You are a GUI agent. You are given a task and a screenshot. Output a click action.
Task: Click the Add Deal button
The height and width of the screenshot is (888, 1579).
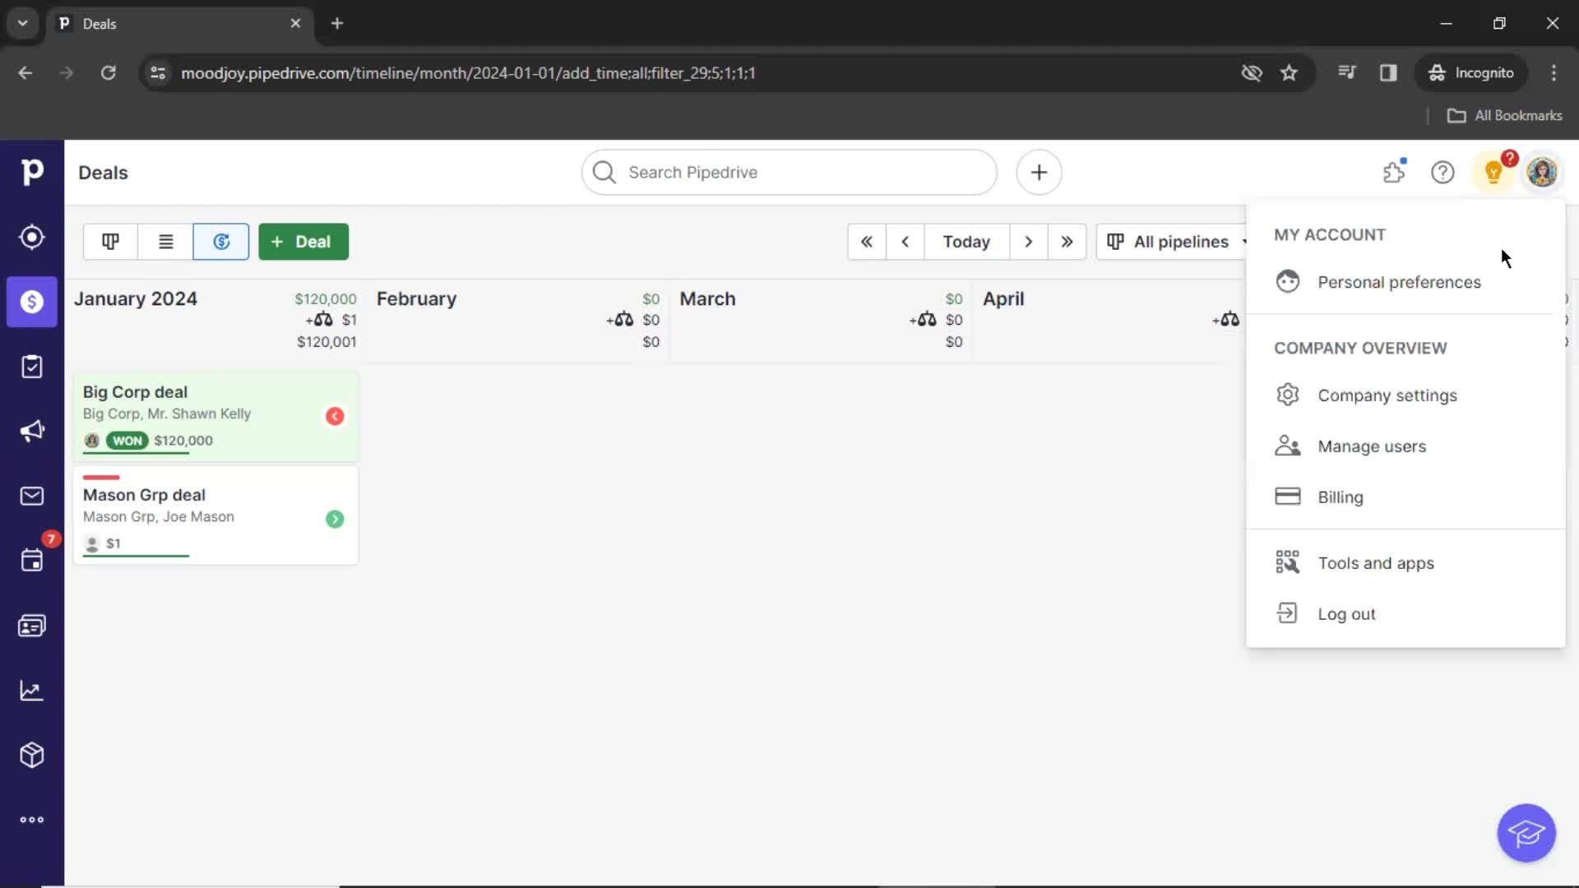point(303,242)
